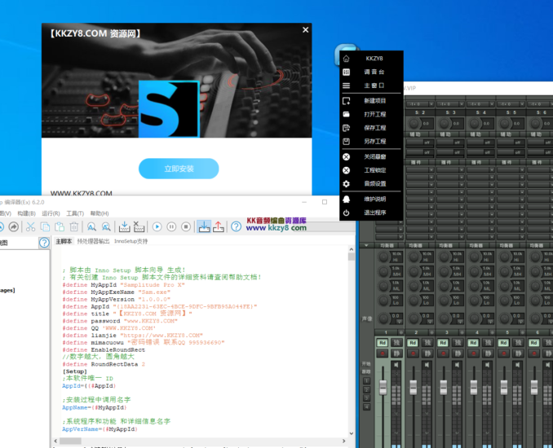Click the 立即安装 install button
The image size is (553, 448).
[179, 169]
